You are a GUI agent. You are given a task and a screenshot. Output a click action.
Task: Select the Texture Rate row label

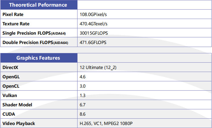pos(16,24)
